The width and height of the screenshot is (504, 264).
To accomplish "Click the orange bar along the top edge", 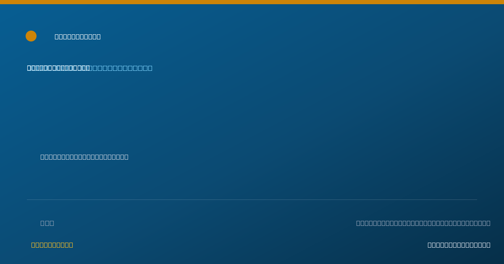I will tap(252, 2).
